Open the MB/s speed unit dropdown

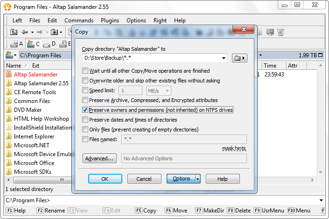[x=159, y=91]
